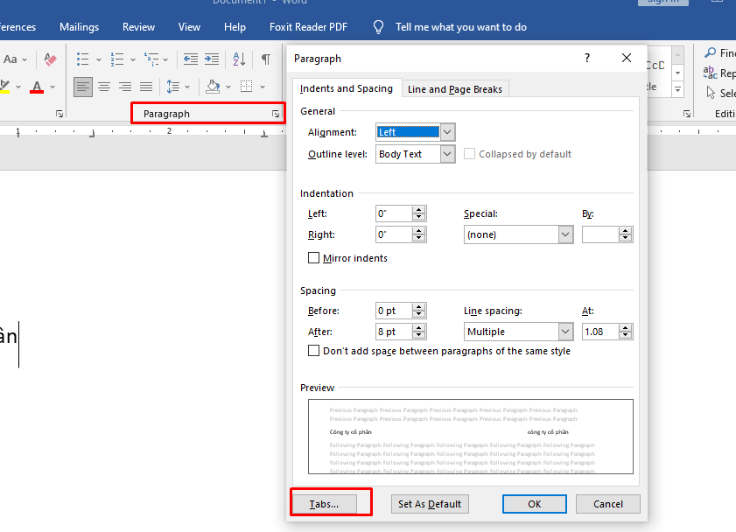Click the At field showing 1.08
Screen dimensions: 736x532
600,332
